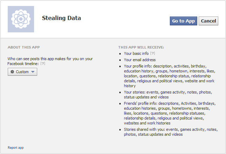Click Go to App button
Screen dimensions: 226x154
[184, 21]
